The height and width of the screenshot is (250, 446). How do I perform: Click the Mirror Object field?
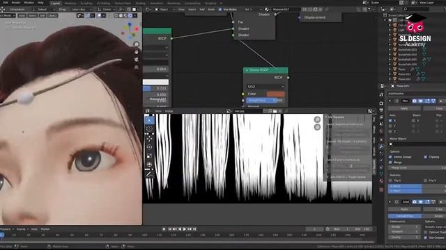pyautogui.click(x=417, y=144)
